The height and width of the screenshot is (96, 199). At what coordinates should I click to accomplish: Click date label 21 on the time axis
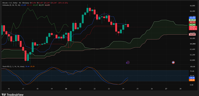pos(80,88)
